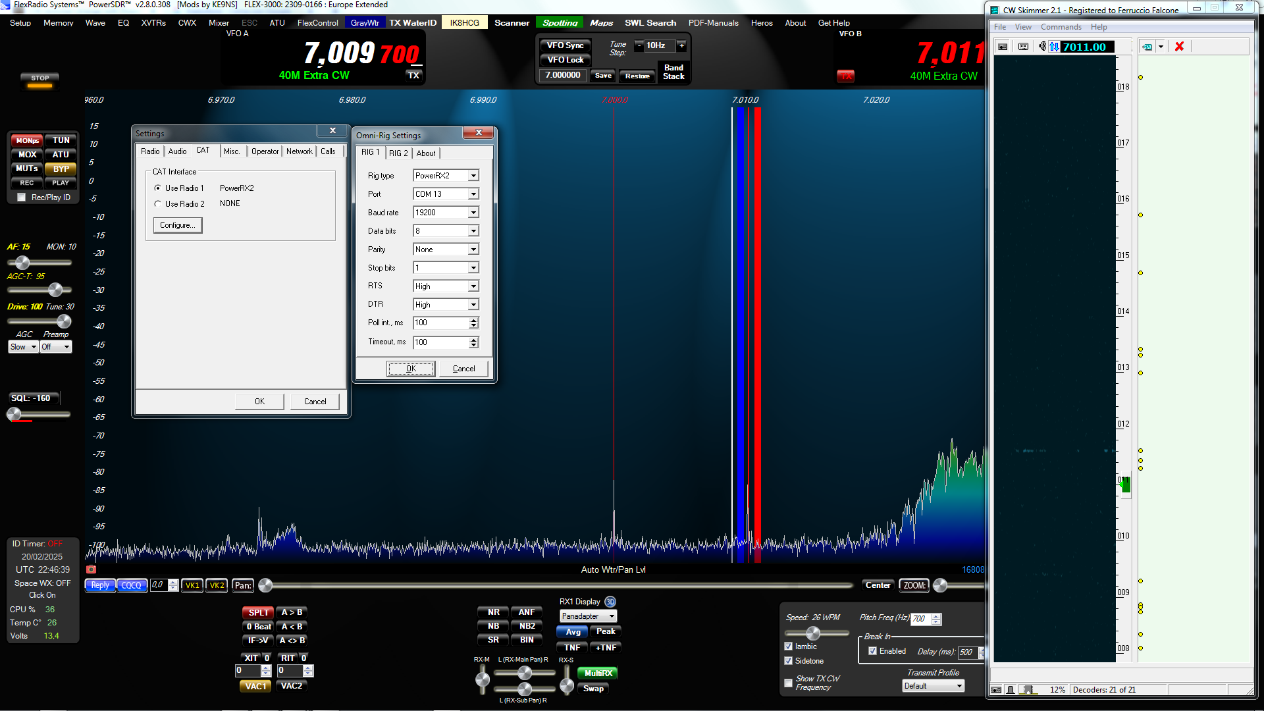The height and width of the screenshot is (711, 1264).
Task: Open the AGC Slow dropdown
Action: [24, 347]
